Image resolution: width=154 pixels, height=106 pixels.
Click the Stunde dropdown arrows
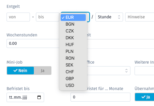click(119, 17)
